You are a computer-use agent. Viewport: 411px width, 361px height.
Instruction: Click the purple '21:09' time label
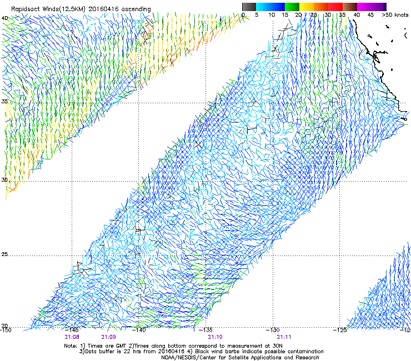click(108, 337)
